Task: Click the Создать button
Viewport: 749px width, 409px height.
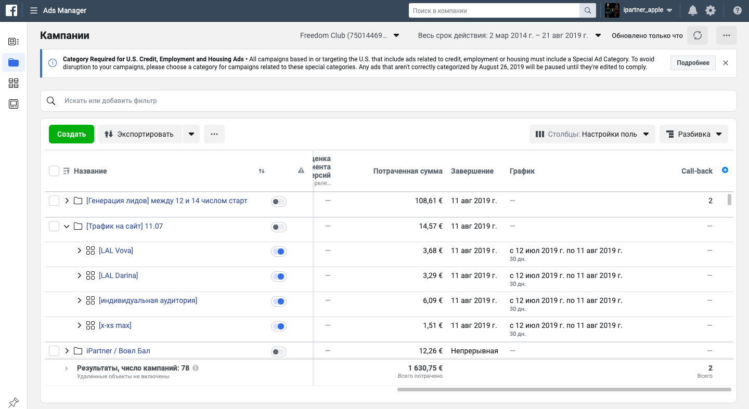Action: [71, 134]
